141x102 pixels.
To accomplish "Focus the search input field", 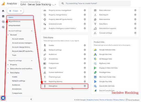I will click(94, 4).
